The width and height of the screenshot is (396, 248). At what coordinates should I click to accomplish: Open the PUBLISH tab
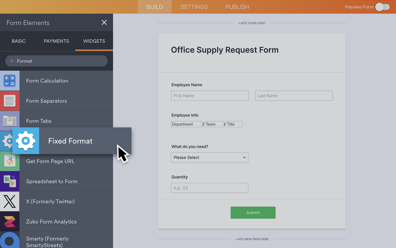click(x=237, y=7)
